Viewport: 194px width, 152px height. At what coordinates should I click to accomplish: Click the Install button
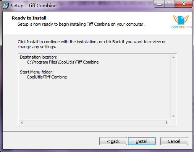tap(142, 141)
